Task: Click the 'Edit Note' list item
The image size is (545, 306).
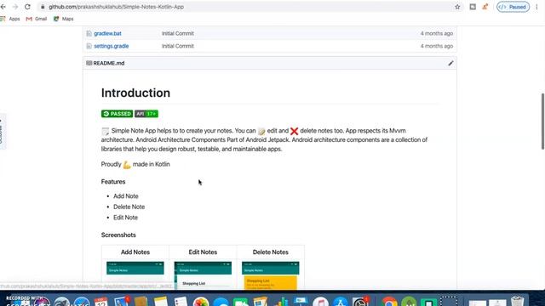Action: (x=125, y=218)
